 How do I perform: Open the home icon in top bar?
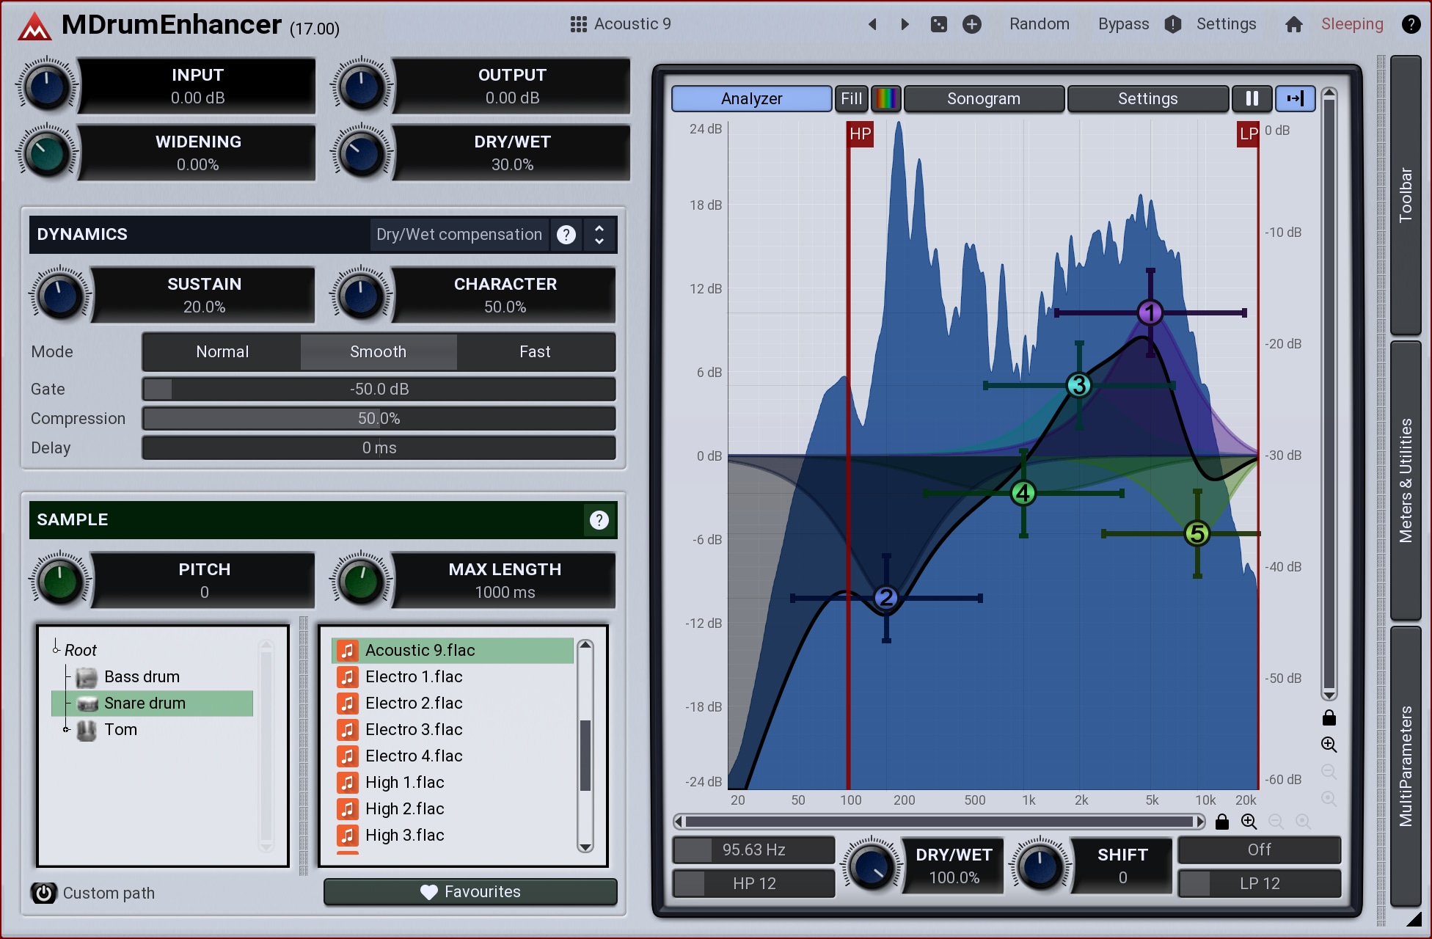click(1293, 24)
